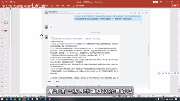Open 辅助功能 accessibility checker in status bar
Screen dimensions: 180x101
tap(43, 96)
